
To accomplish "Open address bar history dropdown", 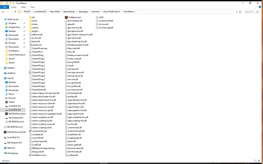I will coord(237,12).
